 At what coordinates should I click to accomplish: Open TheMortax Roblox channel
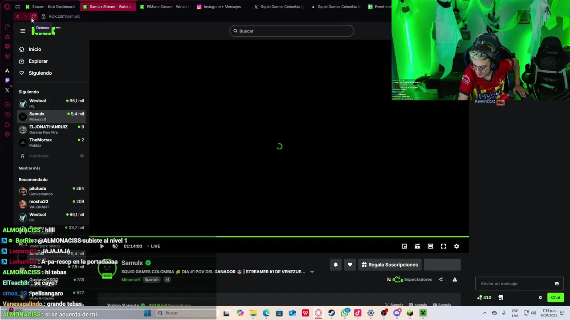tap(51, 142)
